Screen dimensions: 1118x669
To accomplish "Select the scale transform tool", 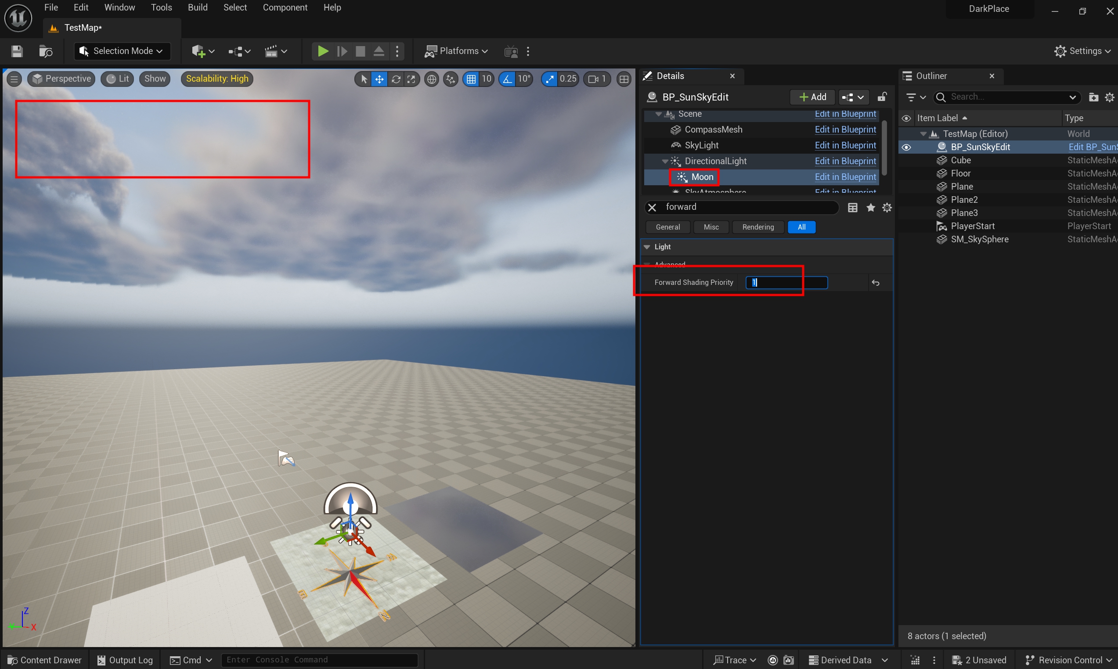I will (411, 79).
